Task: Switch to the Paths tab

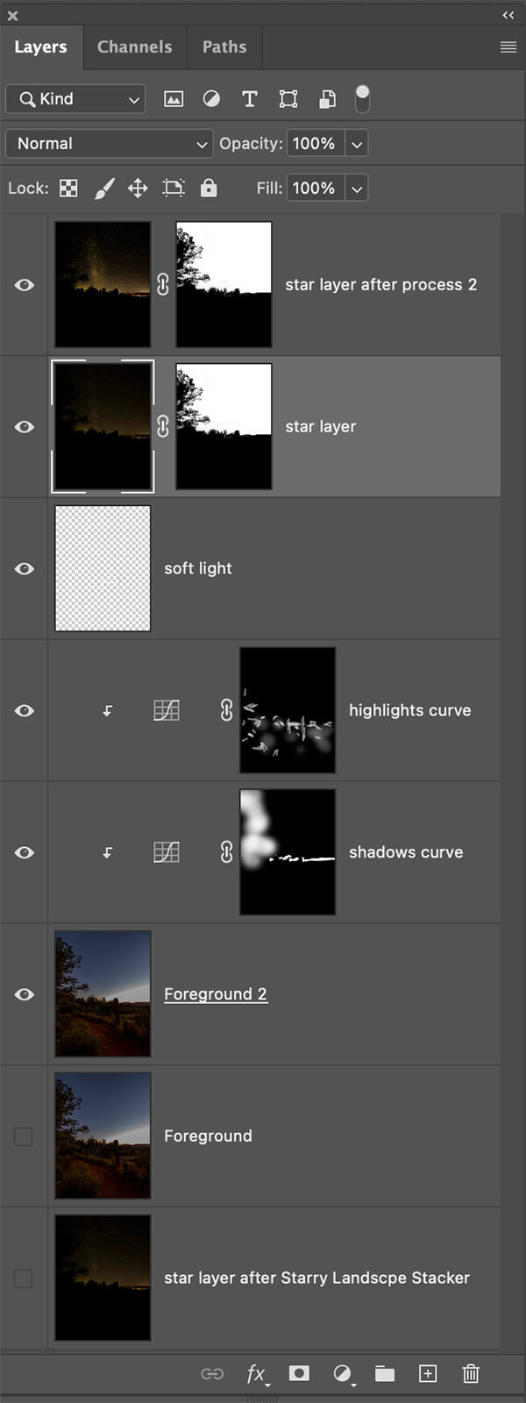Action: 224,47
